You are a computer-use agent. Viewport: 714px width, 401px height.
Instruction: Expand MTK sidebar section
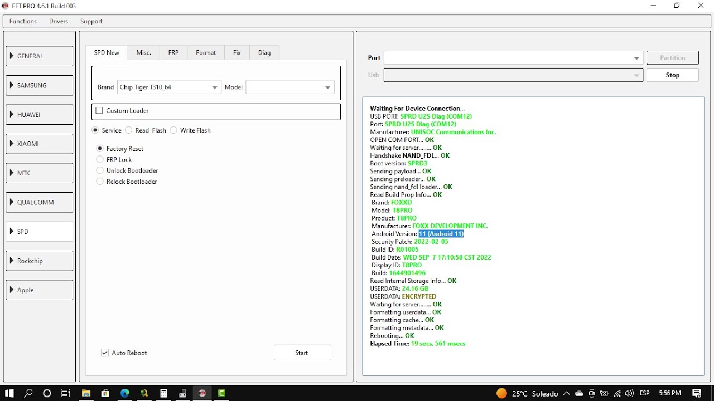point(40,173)
